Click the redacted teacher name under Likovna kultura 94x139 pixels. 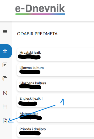click(x=30, y=72)
